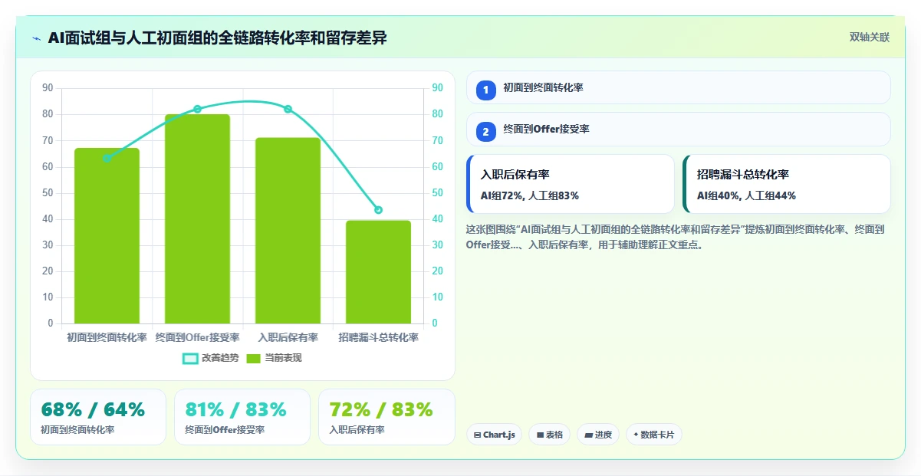The image size is (921, 476).
Task: Click the title AI面试组与人工初面组的全链路转化率和留存差异
Action: tap(217, 38)
